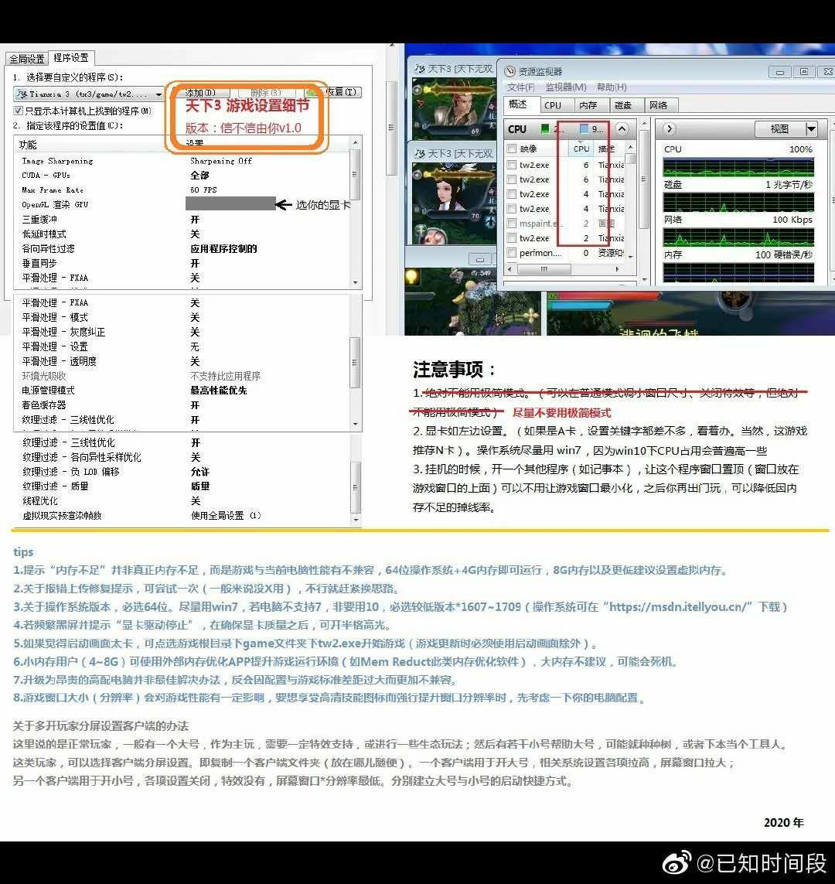Screen dimensions: 835x884
Task: Click the light bulb icon in game
Action: (x=412, y=277)
